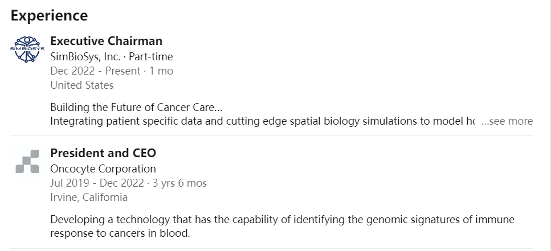The image size is (551, 251).
Task: Click the "SimBioSys, Inc. · Part-time" company line
Action: tap(111, 56)
